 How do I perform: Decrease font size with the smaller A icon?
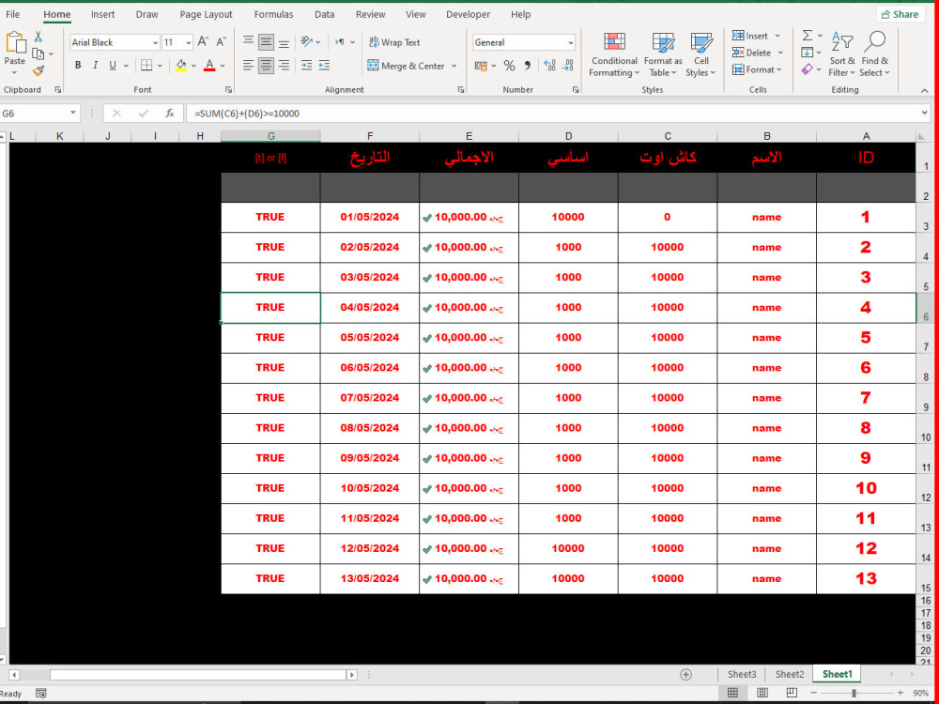pyautogui.click(x=221, y=42)
